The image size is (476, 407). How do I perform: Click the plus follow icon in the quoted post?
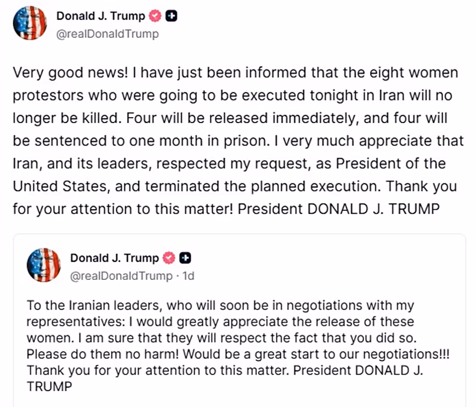click(186, 257)
